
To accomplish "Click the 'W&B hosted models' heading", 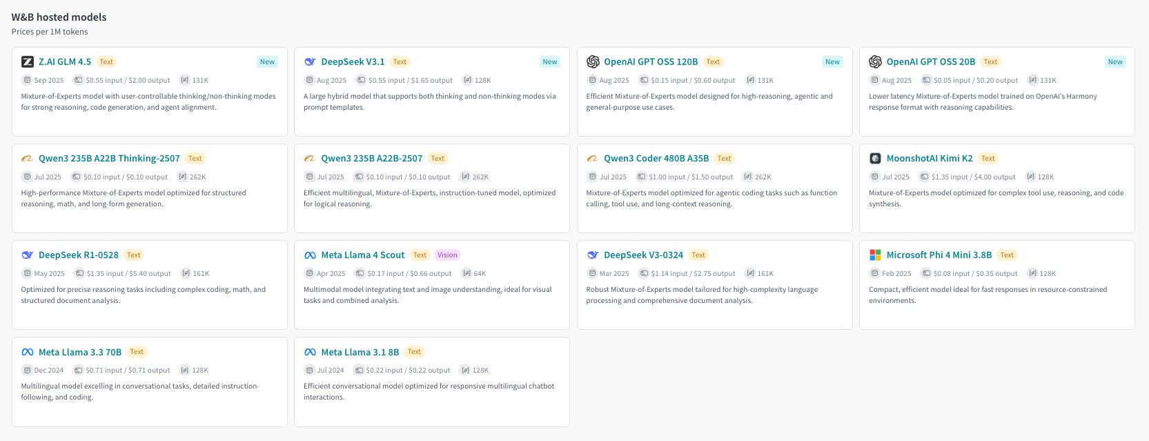I will pos(59,17).
